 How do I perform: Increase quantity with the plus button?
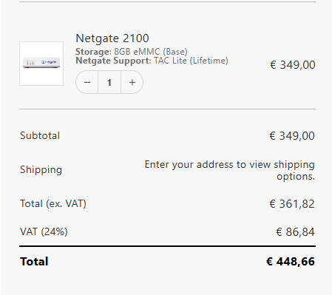coord(132,82)
